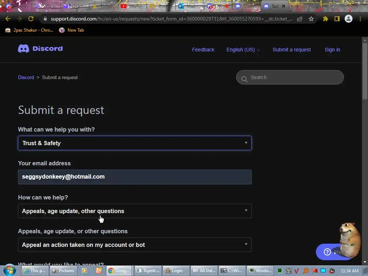
Task: Switch to the Google Chrome taskbar button
Action: (119, 271)
